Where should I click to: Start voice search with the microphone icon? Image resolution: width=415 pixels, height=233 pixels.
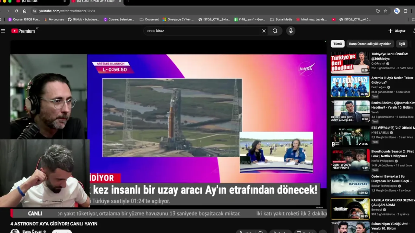point(291,31)
